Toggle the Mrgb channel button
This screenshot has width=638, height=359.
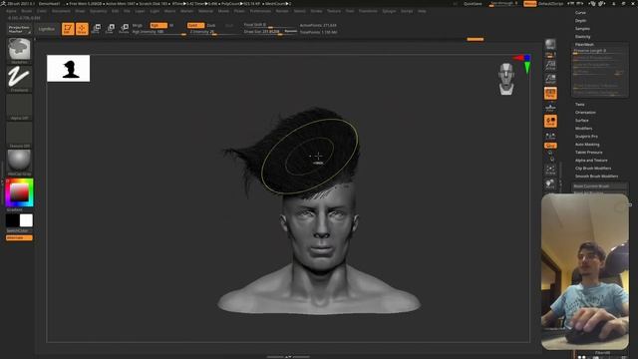pyautogui.click(x=138, y=25)
